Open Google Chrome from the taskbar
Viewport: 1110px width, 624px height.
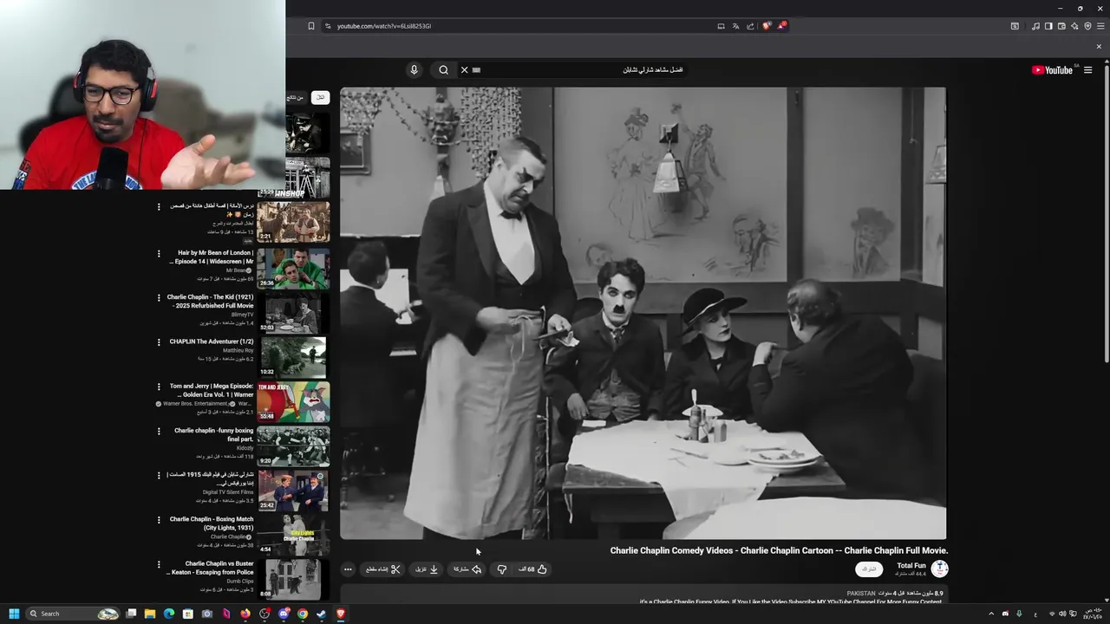point(303,614)
